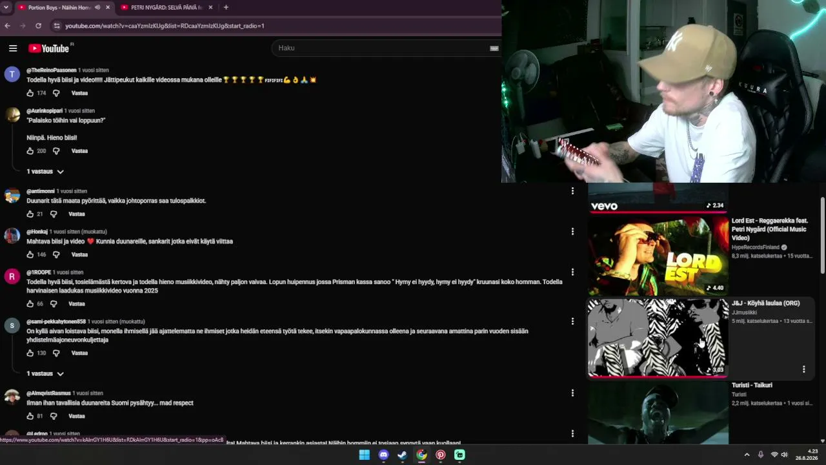The image size is (826, 465).
Task: Dislike @Aurinkopipari's comment
Action: [56, 151]
